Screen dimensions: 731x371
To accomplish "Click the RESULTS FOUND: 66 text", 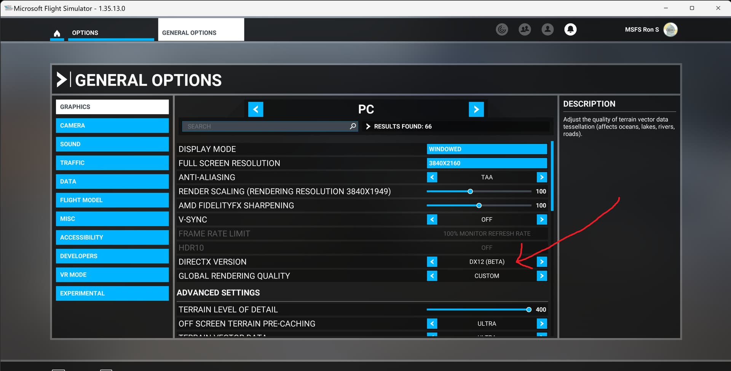I will point(403,126).
